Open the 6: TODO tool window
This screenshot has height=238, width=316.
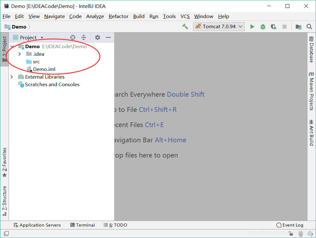point(115,225)
